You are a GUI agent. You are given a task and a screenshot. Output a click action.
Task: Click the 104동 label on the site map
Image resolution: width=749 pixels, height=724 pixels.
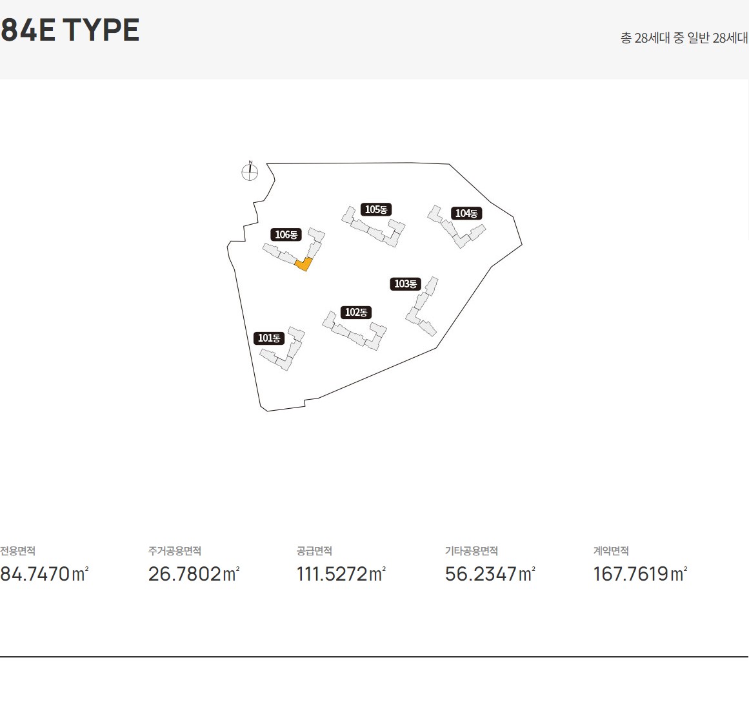466,213
